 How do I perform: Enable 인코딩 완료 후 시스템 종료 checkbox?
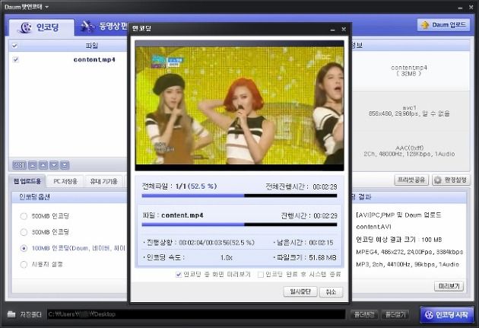(261, 275)
